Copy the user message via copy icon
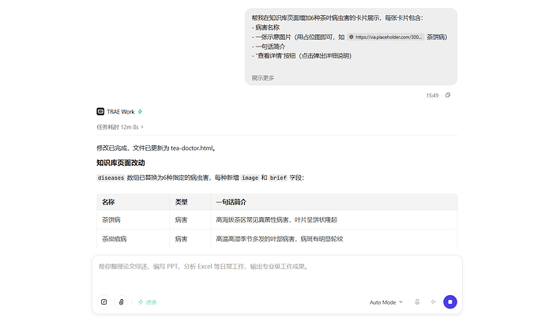 448,95
